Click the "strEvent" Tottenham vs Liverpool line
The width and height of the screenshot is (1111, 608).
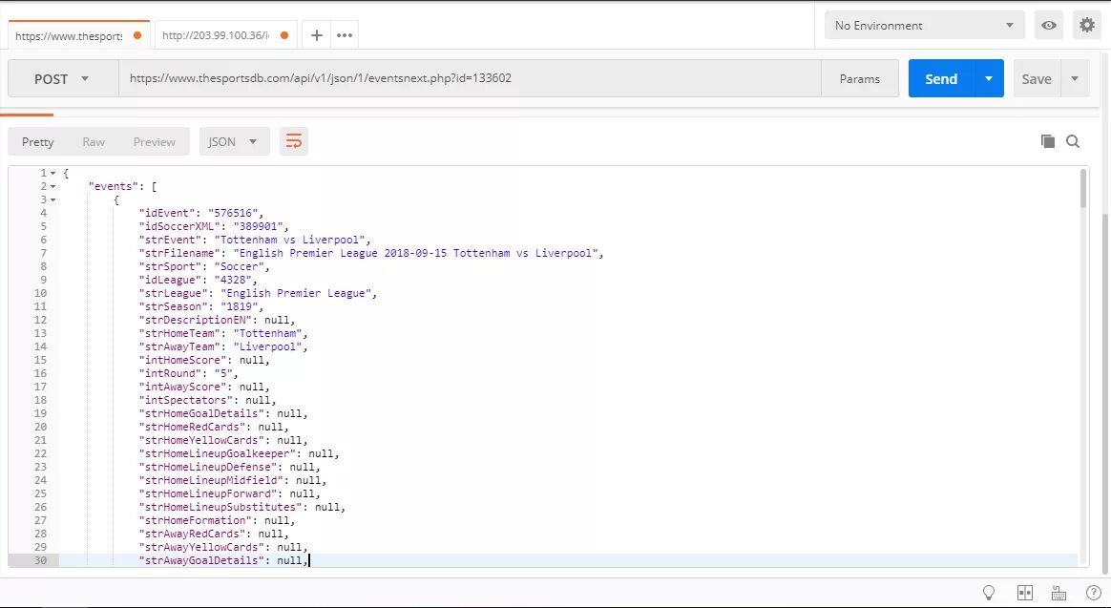tap(255, 240)
